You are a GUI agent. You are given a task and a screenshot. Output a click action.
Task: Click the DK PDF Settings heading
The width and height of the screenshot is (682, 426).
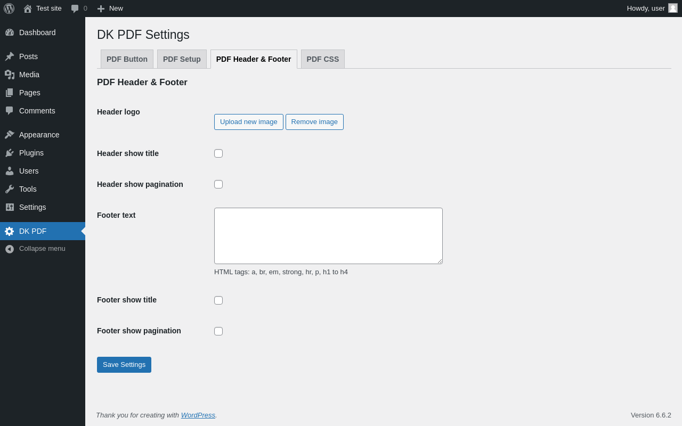pyautogui.click(x=143, y=35)
